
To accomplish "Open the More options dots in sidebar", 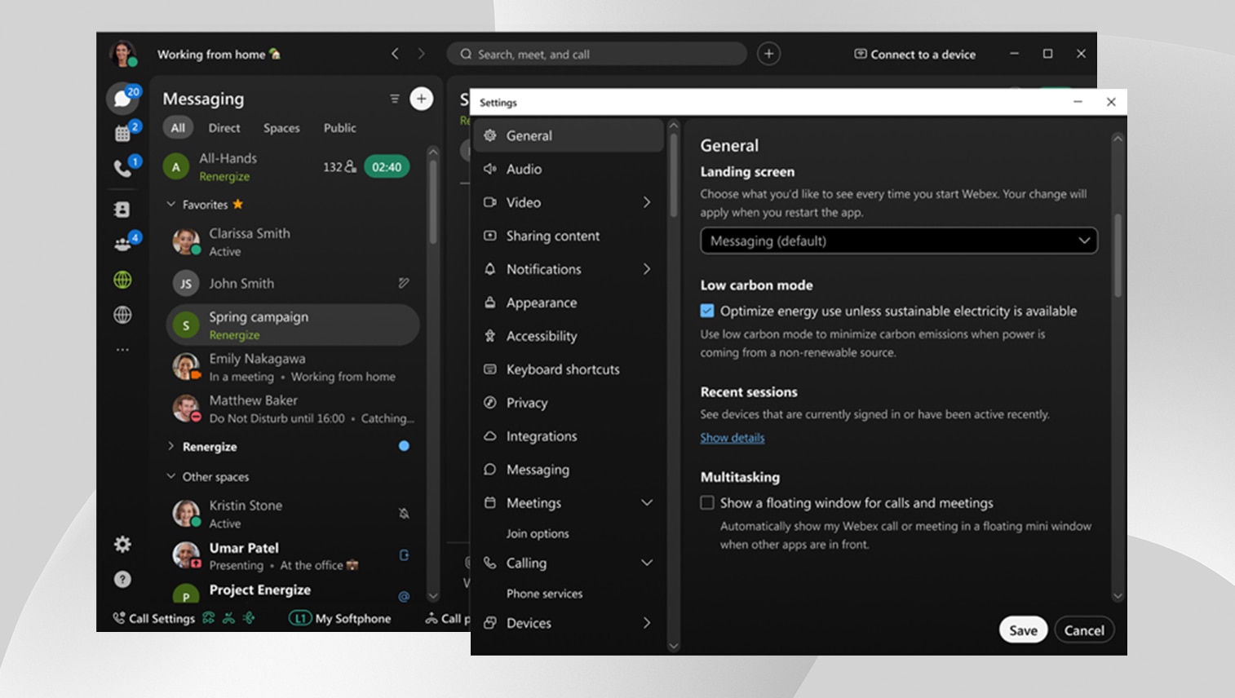I will coord(122,350).
